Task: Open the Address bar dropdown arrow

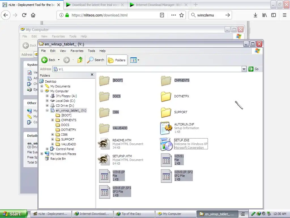Action: (244, 69)
